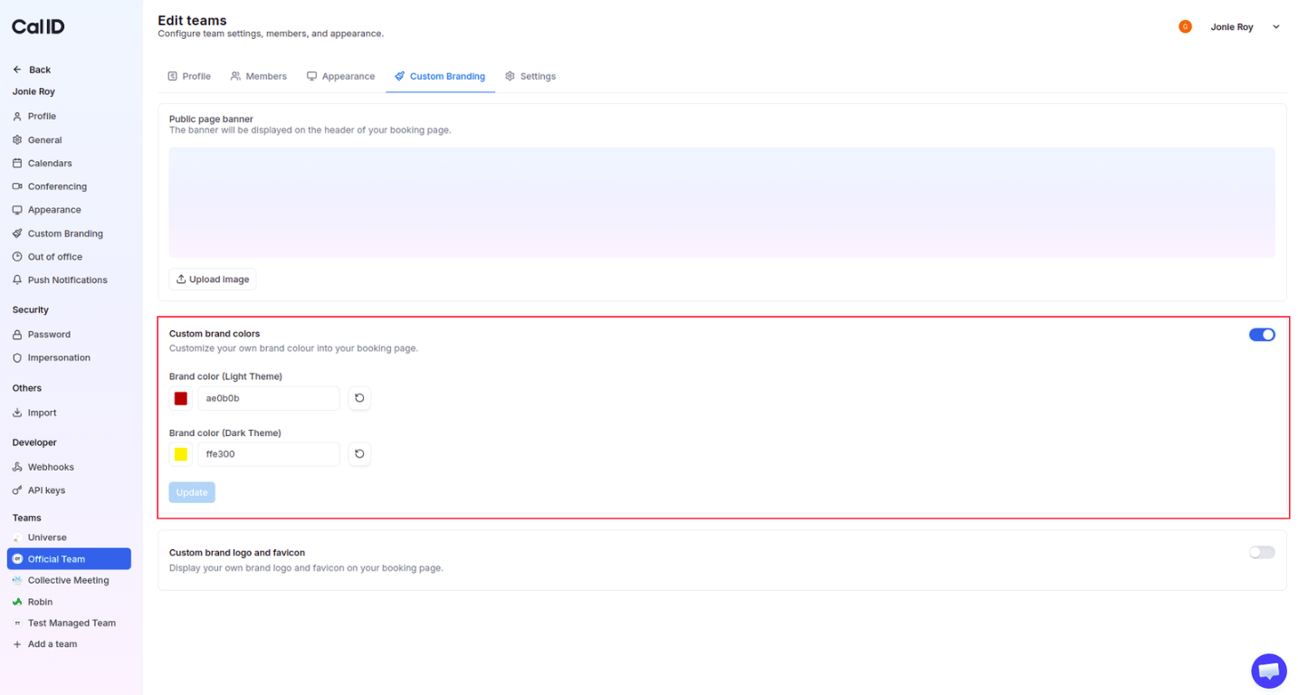Click the ffe300 hex color field
The width and height of the screenshot is (1298, 695).
(269, 454)
